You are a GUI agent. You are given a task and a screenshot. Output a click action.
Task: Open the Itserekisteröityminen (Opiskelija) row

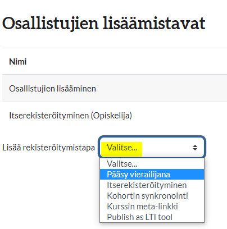point(115,116)
